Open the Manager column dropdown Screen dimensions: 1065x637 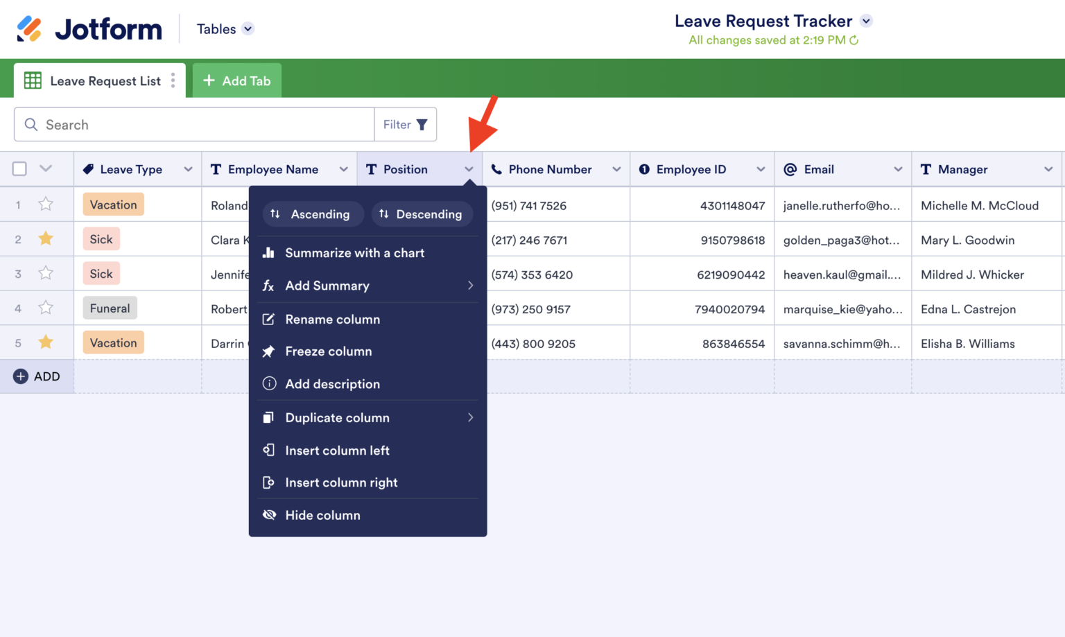(1048, 168)
